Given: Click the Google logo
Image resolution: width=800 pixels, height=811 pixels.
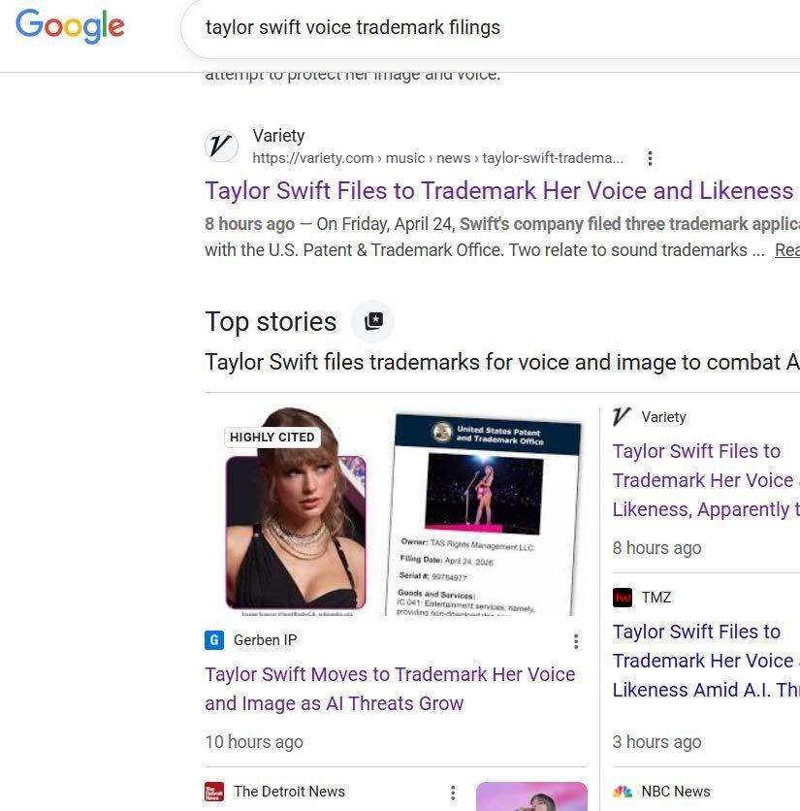Looking at the screenshot, I should click(x=70, y=26).
